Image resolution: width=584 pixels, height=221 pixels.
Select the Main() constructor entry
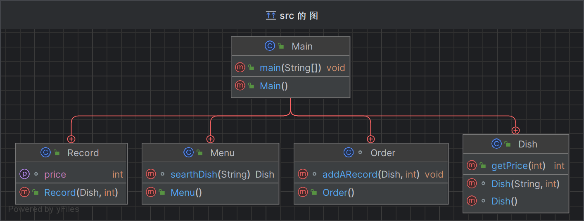[273, 86]
